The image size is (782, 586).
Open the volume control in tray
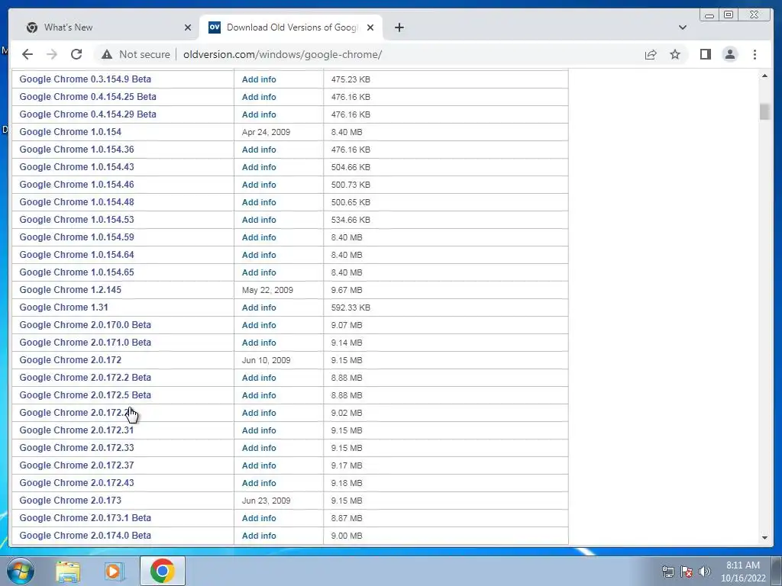coord(704,572)
